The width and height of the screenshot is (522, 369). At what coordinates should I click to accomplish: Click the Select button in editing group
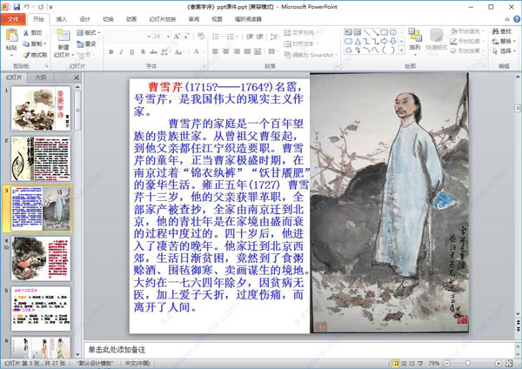[504, 50]
